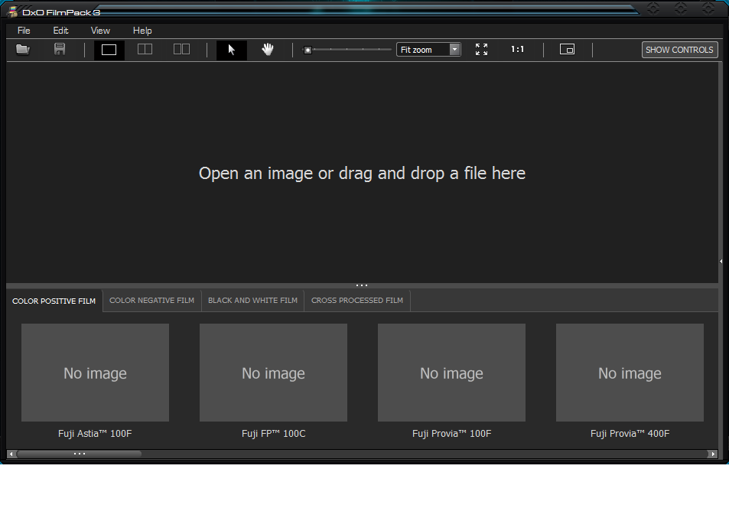Viewport: 729px width, 508px height.
Task: Click the film strip scrollbar thumb
Action: tap(79, 454)
